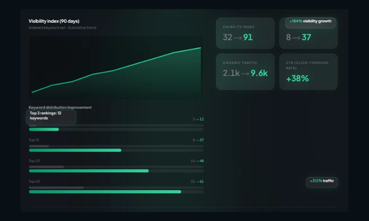Click the green Top 10 progress bar

(75, 150)
